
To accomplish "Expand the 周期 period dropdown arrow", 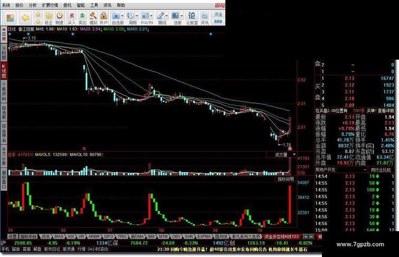I will 137,16.
